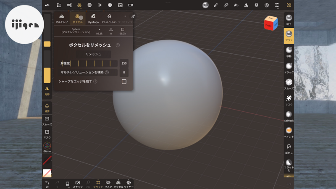The width and height of the screenshot is (336, 189).
Task: Show help for ボクセルをリメッシュ
Action: tap(118, 45)
